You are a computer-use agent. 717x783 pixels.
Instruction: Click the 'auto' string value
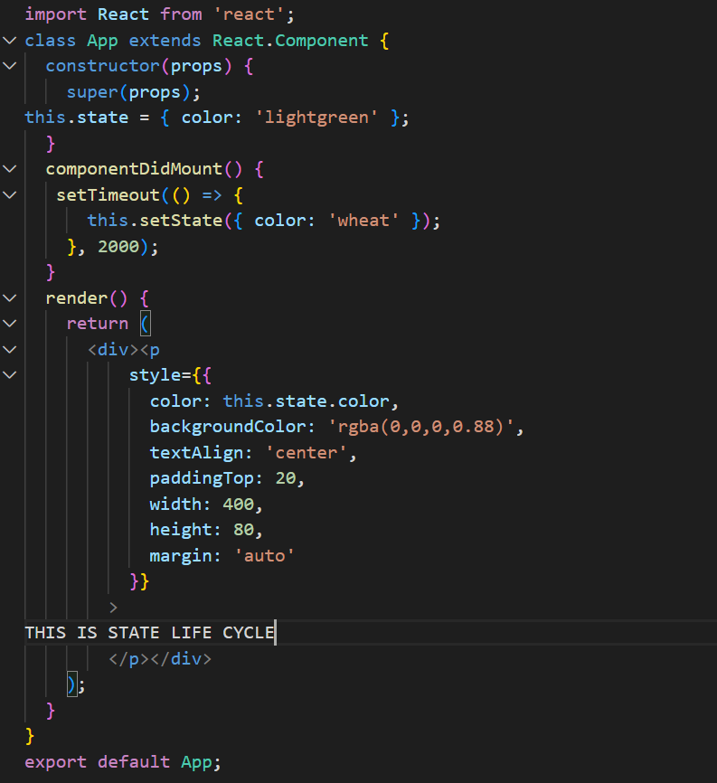[x=264, y=556]
